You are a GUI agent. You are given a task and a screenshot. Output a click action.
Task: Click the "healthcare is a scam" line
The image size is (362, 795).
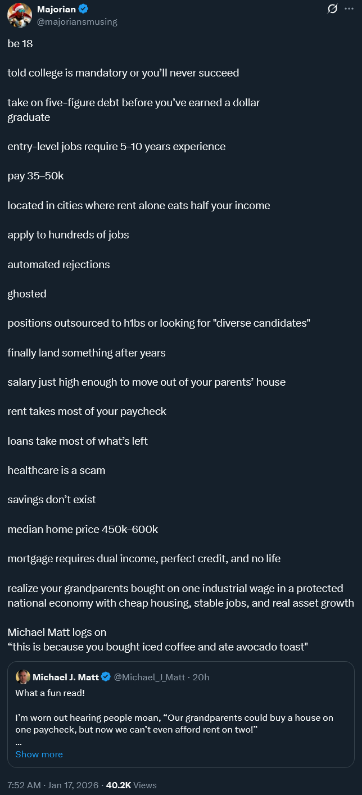[x=56, y=470]
